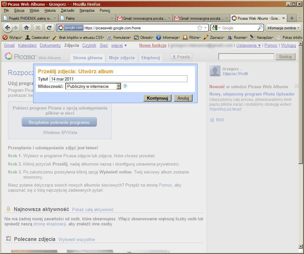Open the tab list dropdown arrow
304x254 pixels.
click(300, 18)
